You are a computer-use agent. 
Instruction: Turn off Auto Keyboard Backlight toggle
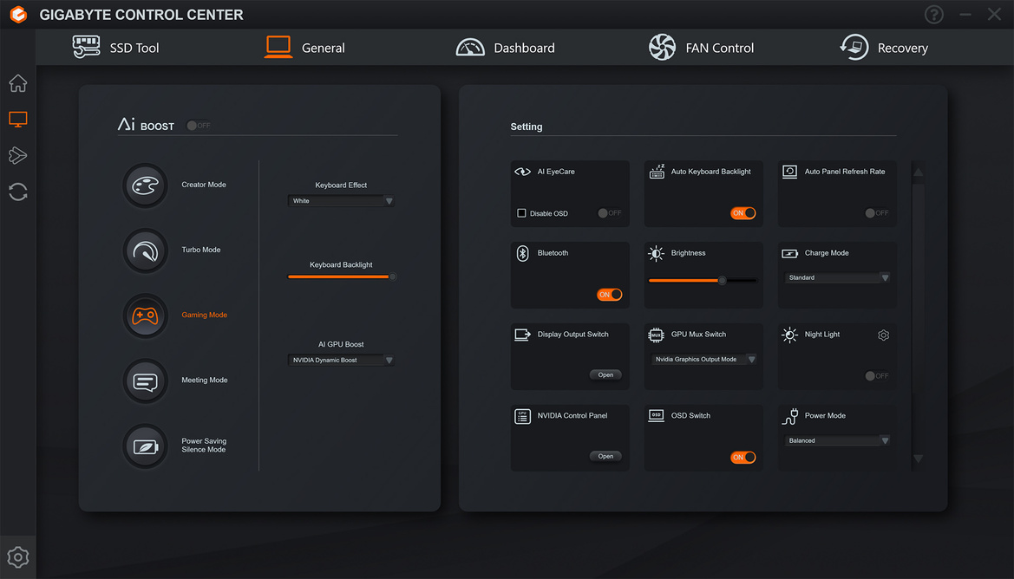point(743,213)
